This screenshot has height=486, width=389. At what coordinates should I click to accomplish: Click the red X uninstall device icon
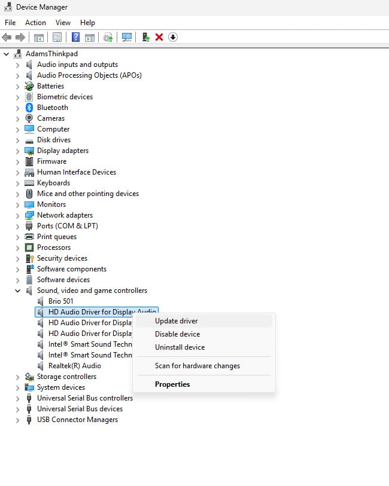[159, 37]
